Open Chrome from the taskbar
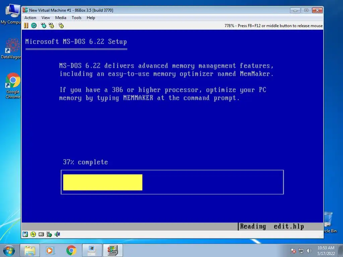343x257 pixels. pos(71,250)
